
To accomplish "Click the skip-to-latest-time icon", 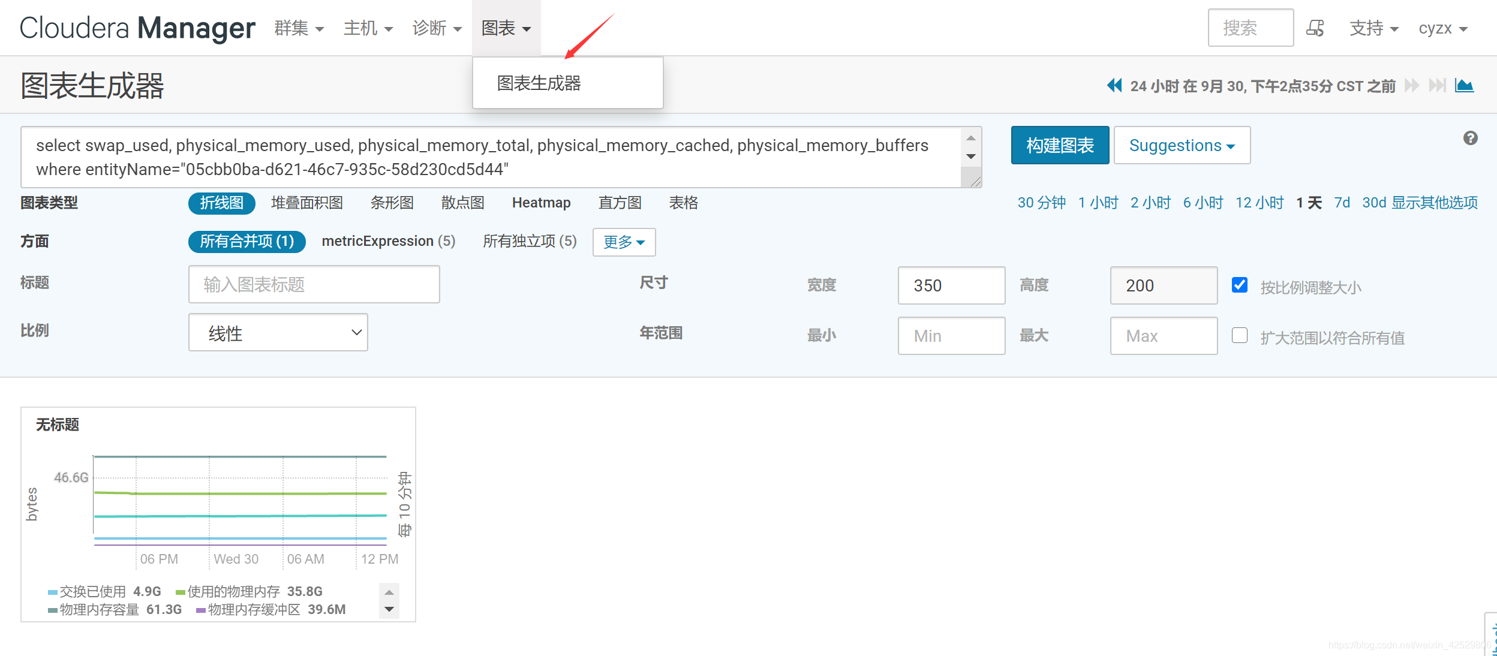I will click(x=1438, y=85).
